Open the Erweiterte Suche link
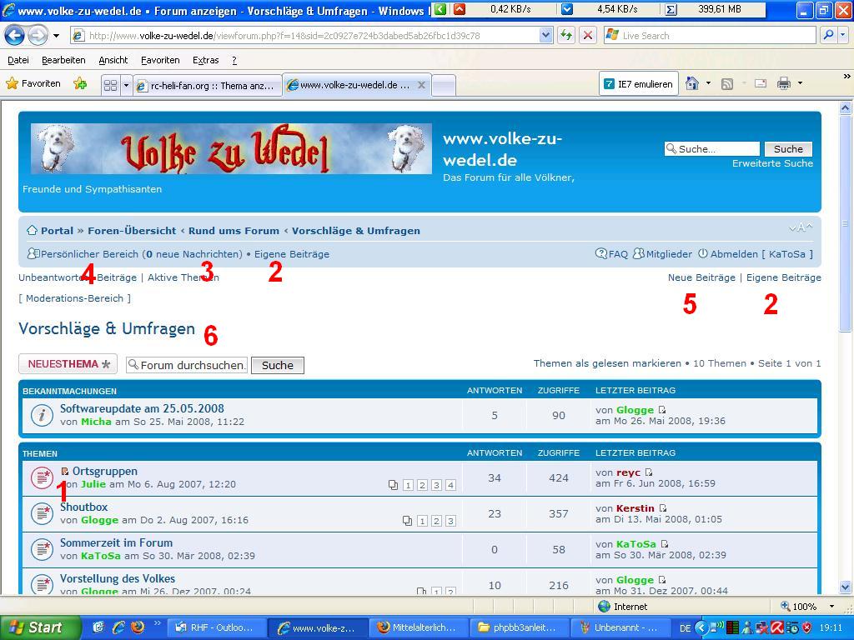This screenshot has height=640, width=854. pyautogui.click(x=772, y=163)
